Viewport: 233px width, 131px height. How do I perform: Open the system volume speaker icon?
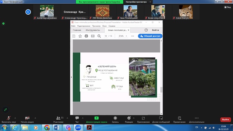tap(214, 128)
